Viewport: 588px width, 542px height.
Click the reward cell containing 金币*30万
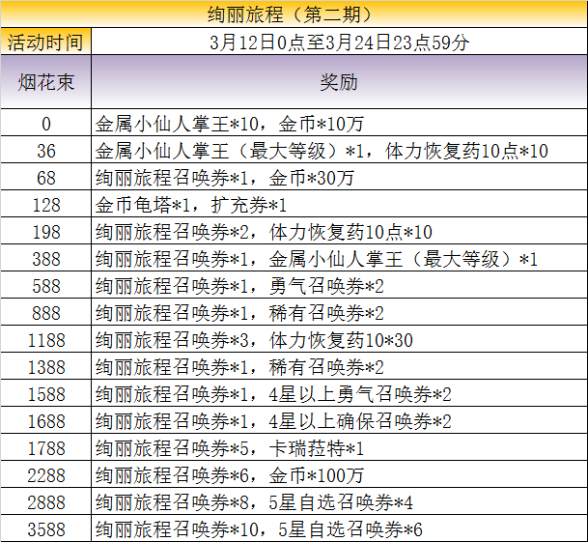(338, 178)
